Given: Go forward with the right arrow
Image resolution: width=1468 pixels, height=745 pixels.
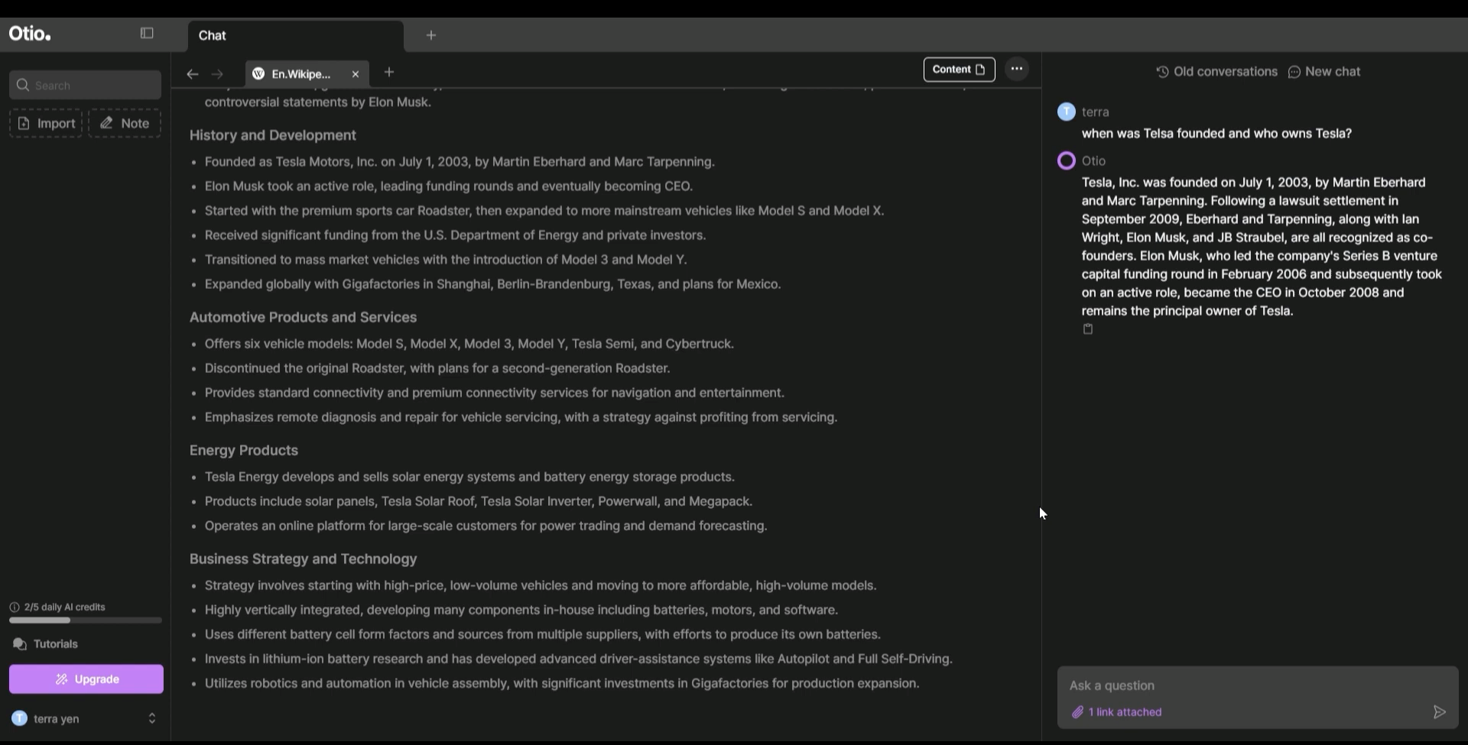Looking at the screenshot, I should tap(217, 74).
